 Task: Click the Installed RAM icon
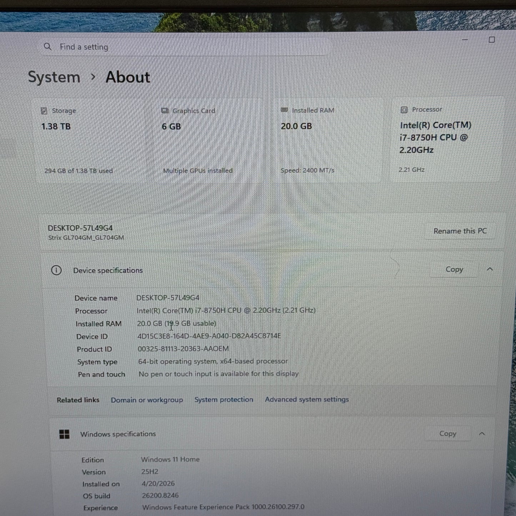click(284, 110)
